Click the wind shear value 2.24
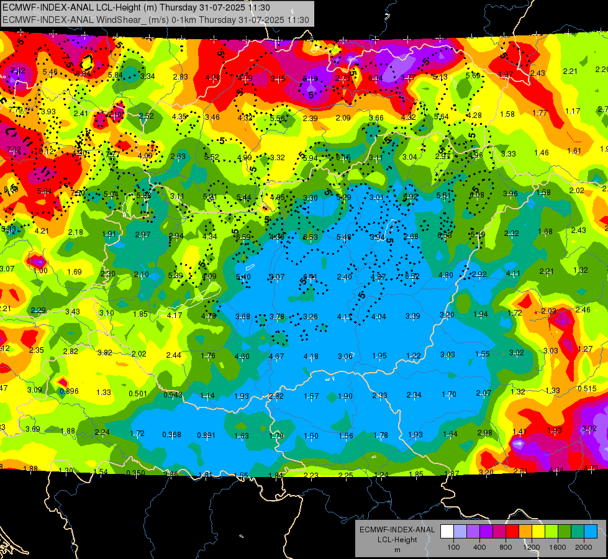The image size is (608, 559). coord(102,432)
